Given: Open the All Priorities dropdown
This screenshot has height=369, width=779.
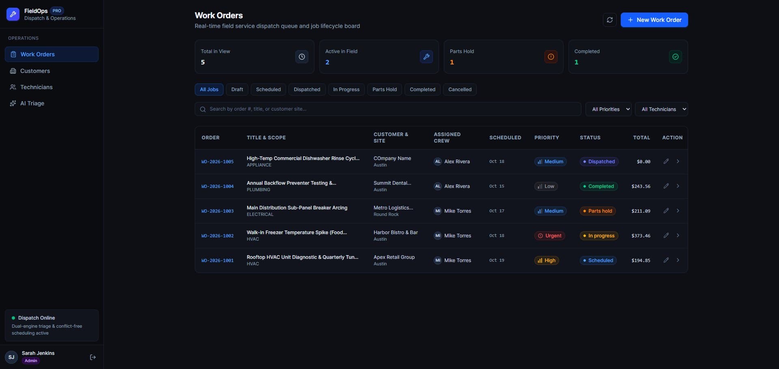Looking at the screenshot, I should tap(608, 109).
